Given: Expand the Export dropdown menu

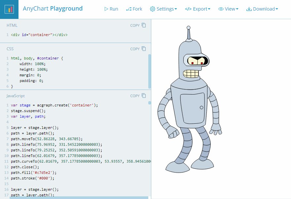Looking at the screenshot, I should (x=198, y=9).
